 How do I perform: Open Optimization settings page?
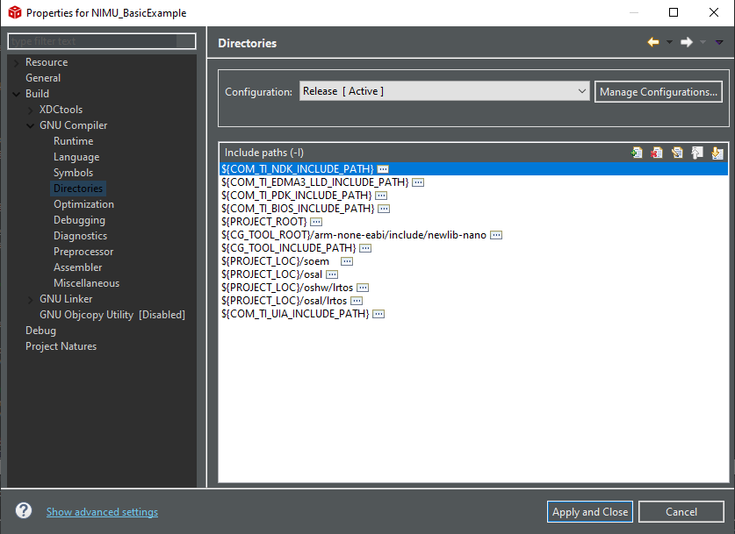[x=84, y=204]
